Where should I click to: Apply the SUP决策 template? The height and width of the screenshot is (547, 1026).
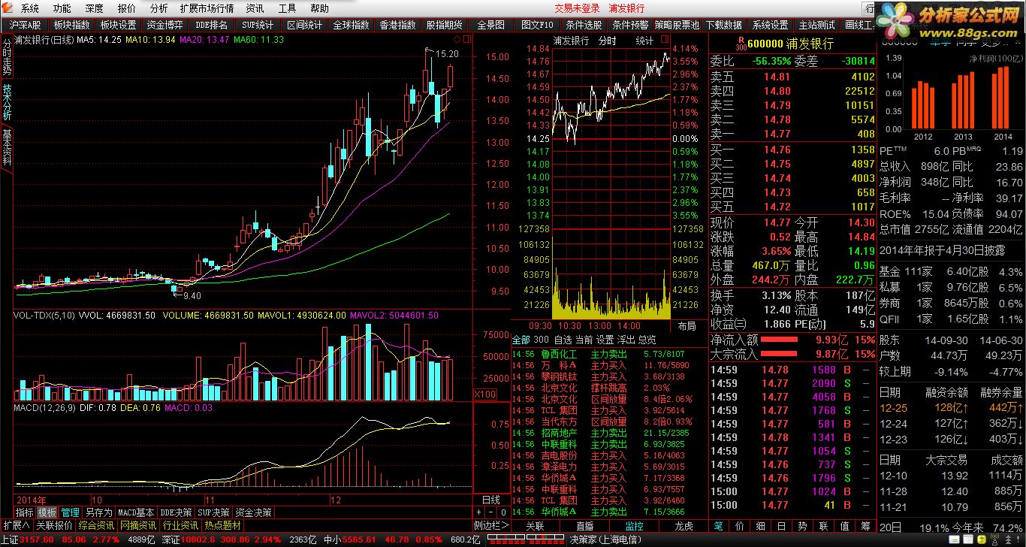tap(214, 512)
